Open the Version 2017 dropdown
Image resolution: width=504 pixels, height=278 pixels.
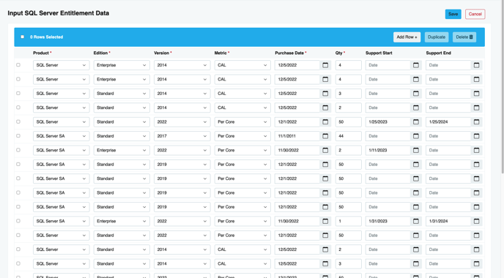(x=182, y=136)
